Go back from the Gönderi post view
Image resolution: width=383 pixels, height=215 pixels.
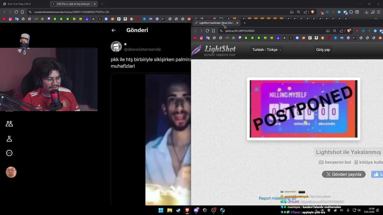tap(113, 30)
